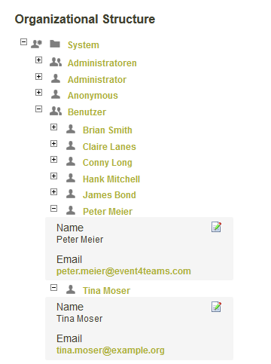Select James Bond user entry

point(109,195)
